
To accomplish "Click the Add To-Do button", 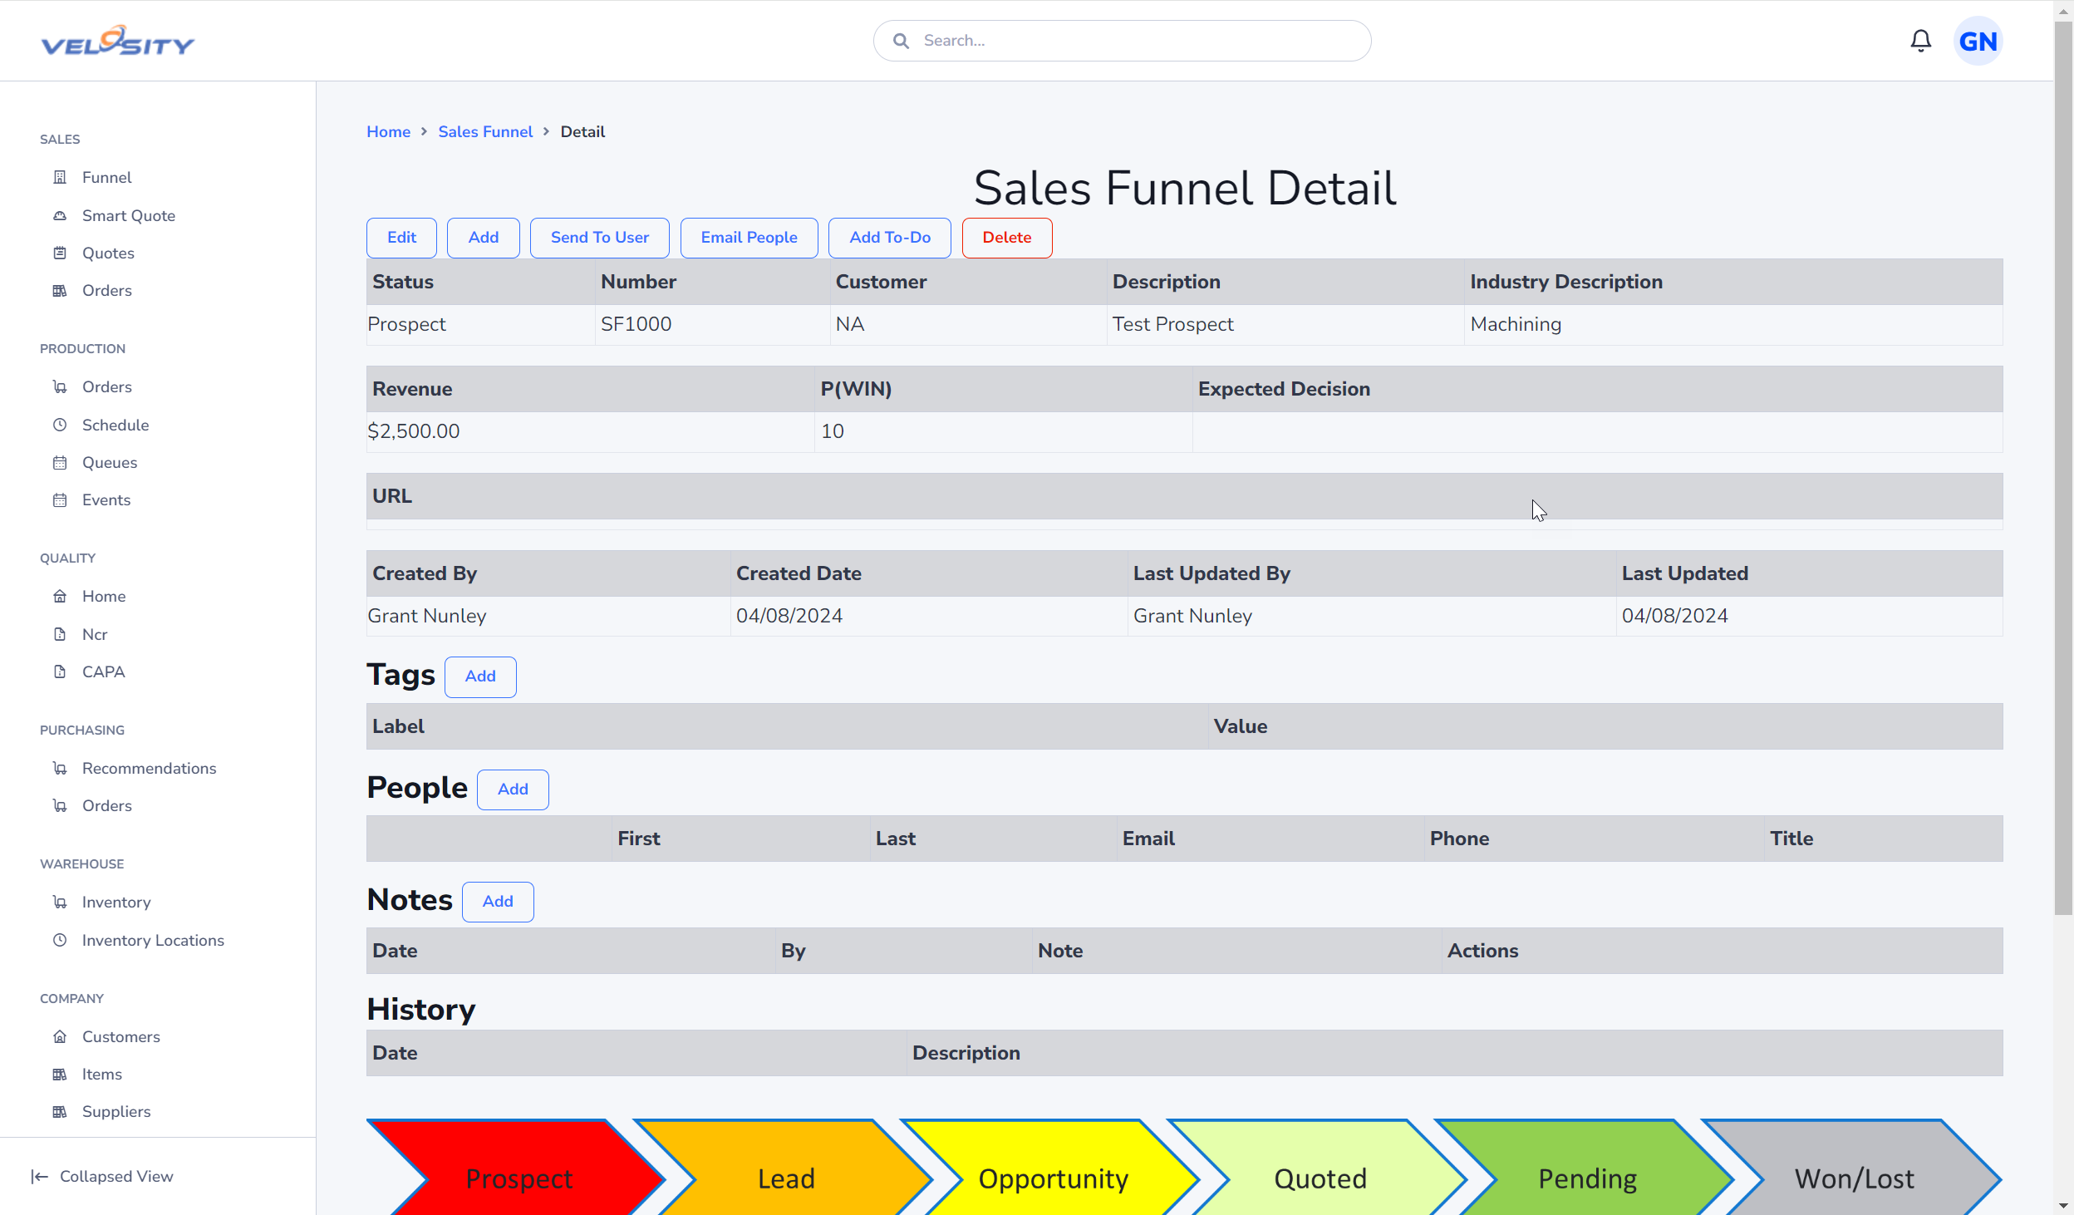I will coord(890,238).
